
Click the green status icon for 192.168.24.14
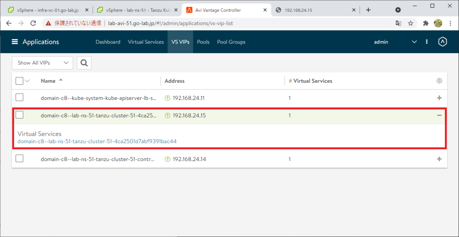click(x=168, y=159)
